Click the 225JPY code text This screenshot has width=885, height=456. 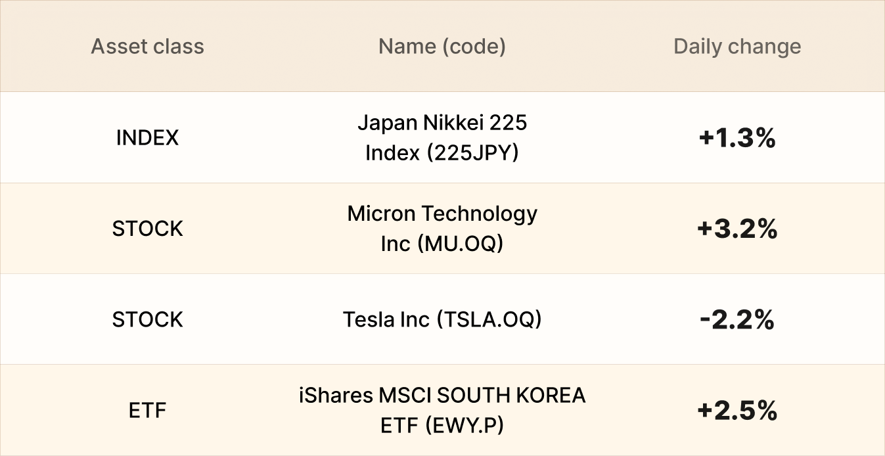pos(471,153)
